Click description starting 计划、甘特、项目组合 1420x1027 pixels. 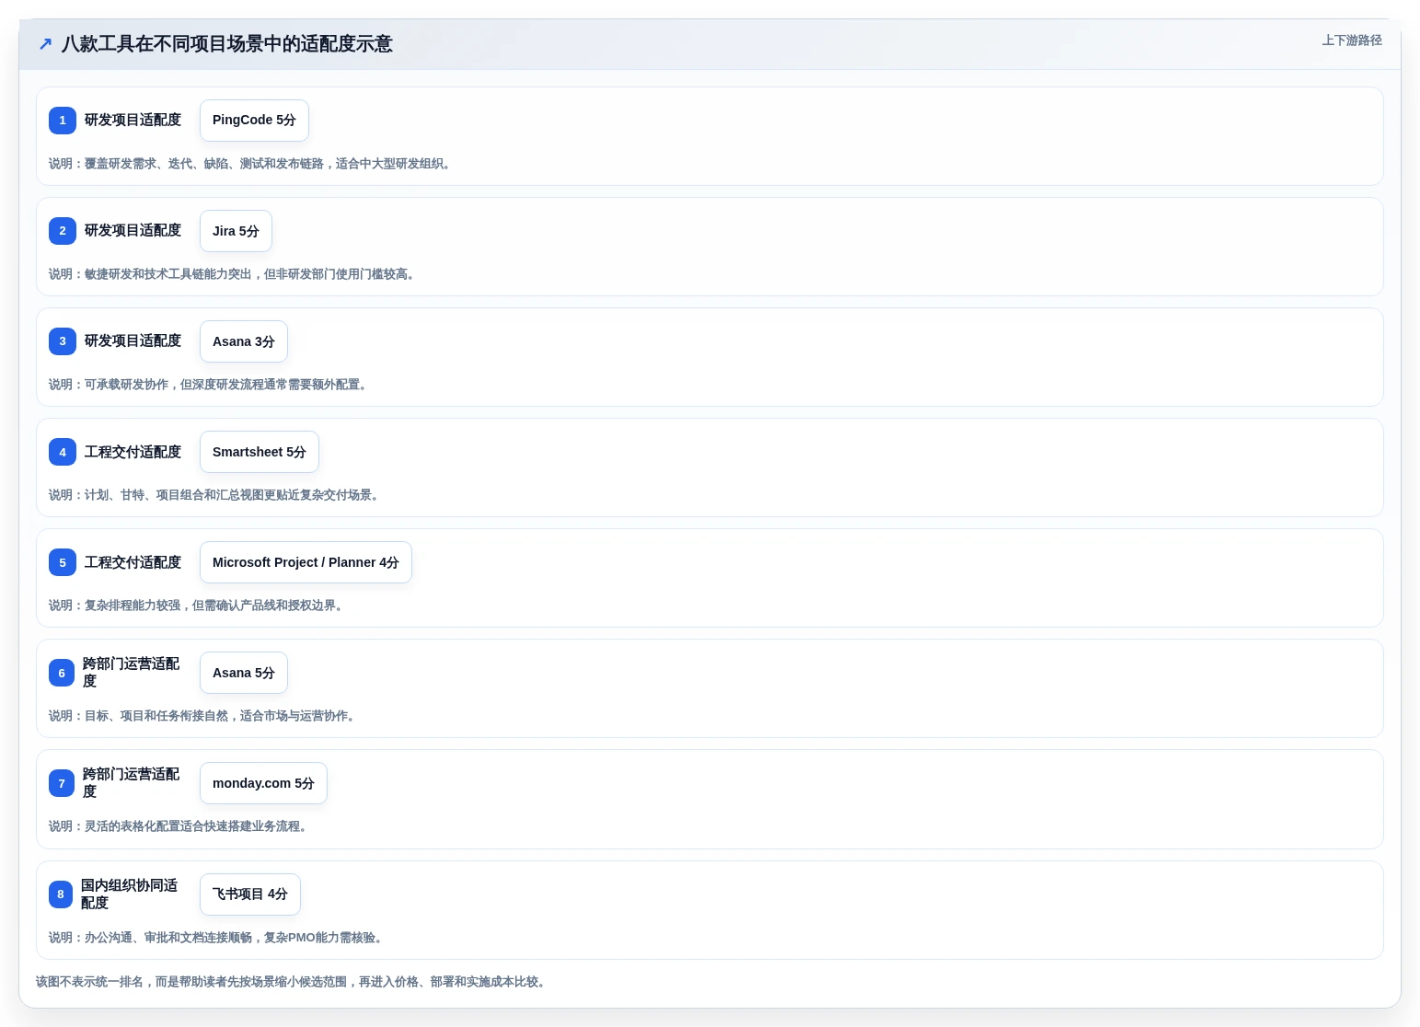pyautogui.click(x=215, y=495)
